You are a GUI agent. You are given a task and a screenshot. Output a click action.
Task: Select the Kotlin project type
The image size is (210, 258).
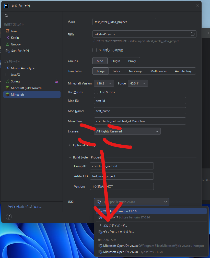point(15,38)
